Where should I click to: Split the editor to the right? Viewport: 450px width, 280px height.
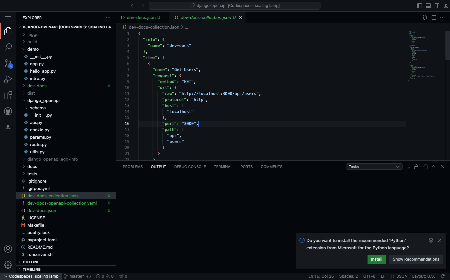434,18
